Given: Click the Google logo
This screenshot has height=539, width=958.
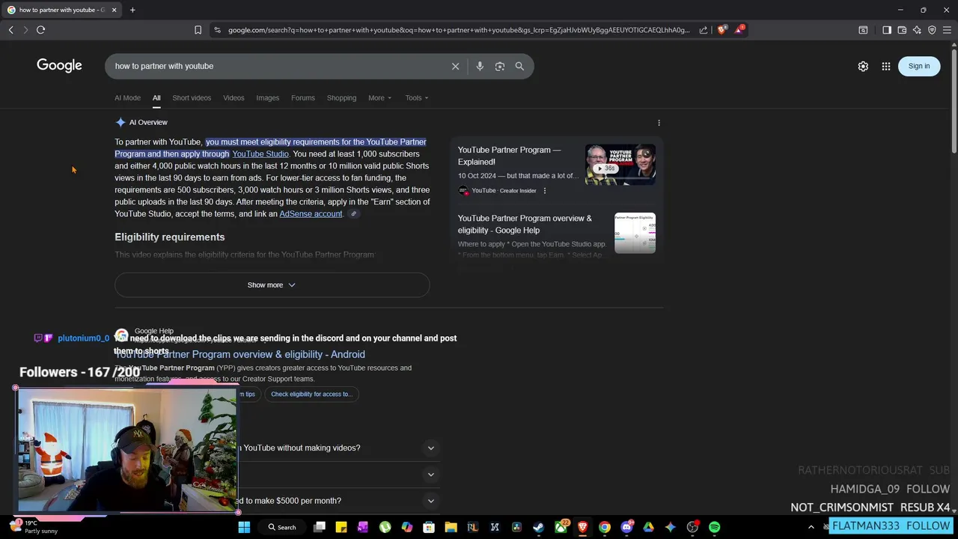Looking at the screenshot, I should click(59, 66).
